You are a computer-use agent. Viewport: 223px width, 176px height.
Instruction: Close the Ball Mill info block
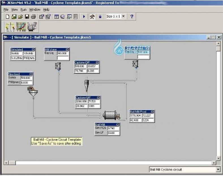point(118,125)
